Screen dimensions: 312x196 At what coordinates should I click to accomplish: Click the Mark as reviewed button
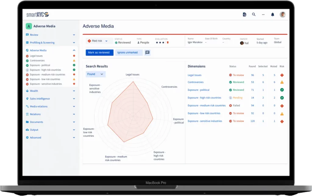point(99,52)
